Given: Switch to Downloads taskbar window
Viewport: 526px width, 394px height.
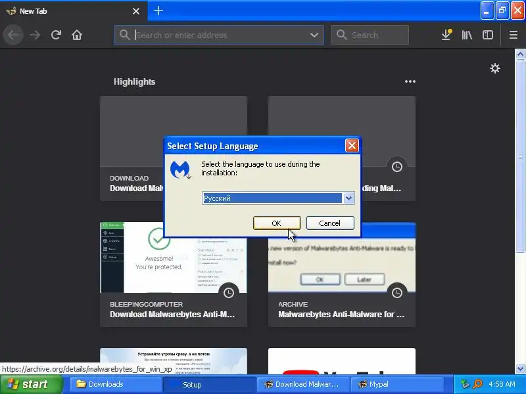Looking at the screenshot, I should point(116,384).
